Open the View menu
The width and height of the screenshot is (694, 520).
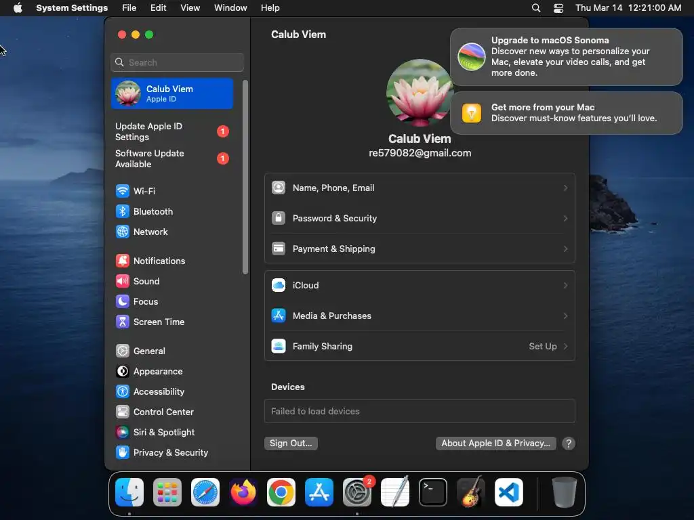click(x=190, y=8)
